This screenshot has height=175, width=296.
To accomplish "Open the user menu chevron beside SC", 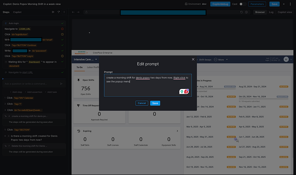I will coord(291,59).
